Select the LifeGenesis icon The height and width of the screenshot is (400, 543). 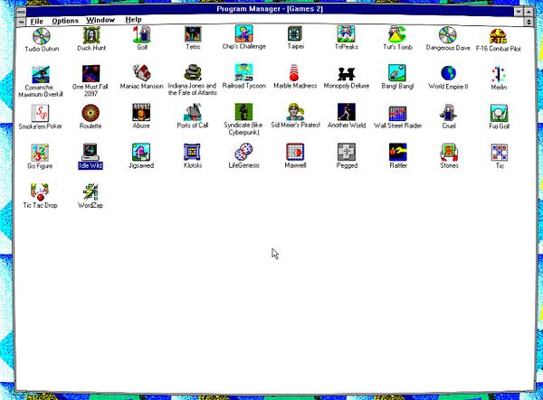pyautogui.click(x=243, y=152)
